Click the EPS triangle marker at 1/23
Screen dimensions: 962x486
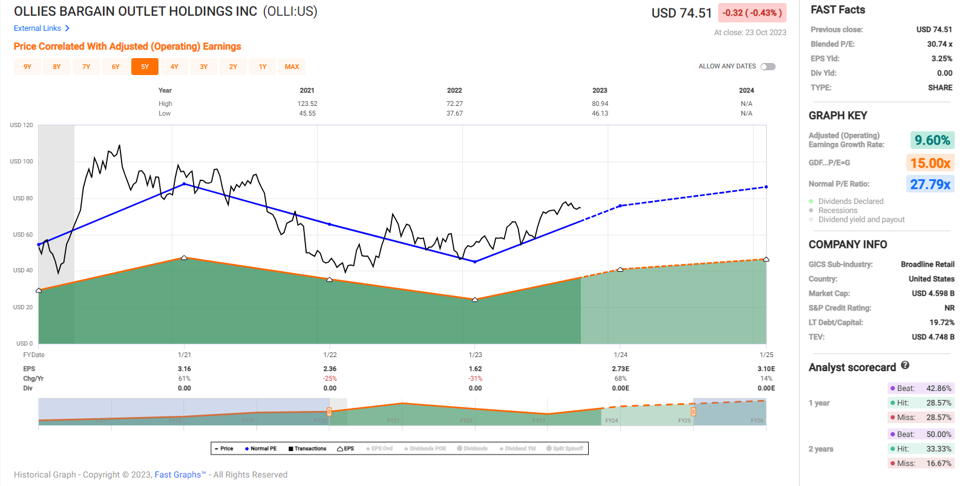[x=475, y=300]
